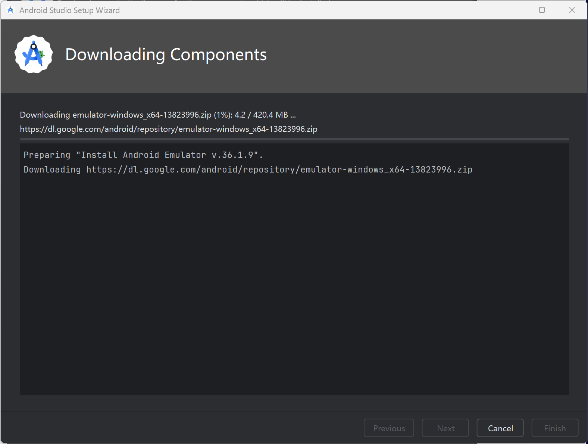Maximize the Setup Wizard window

(x=542, y=10)
